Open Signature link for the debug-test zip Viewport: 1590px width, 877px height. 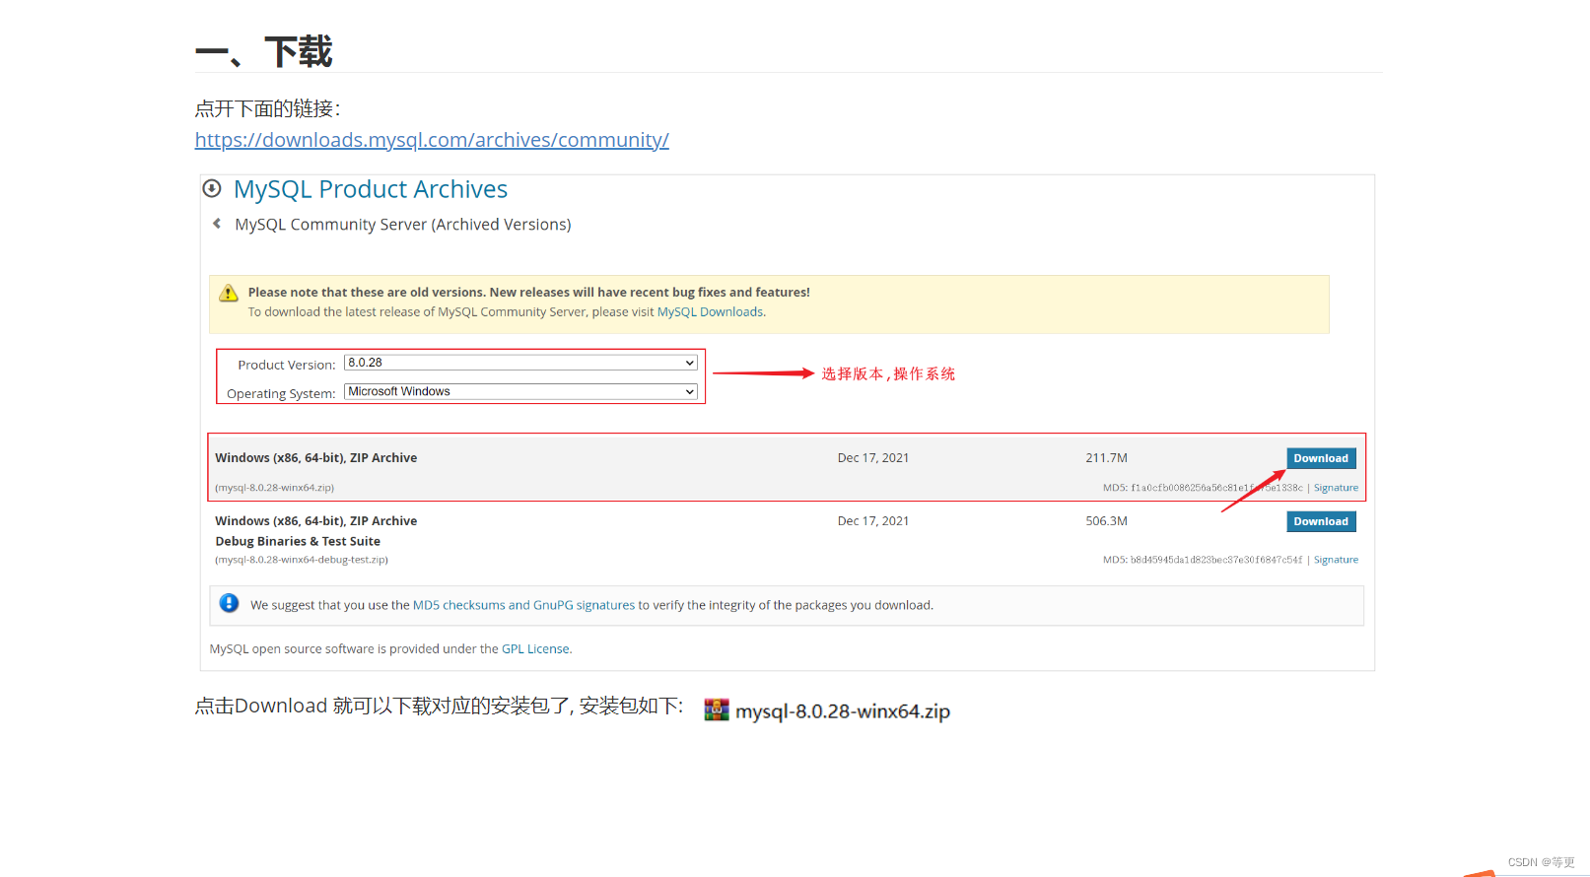1336,560
